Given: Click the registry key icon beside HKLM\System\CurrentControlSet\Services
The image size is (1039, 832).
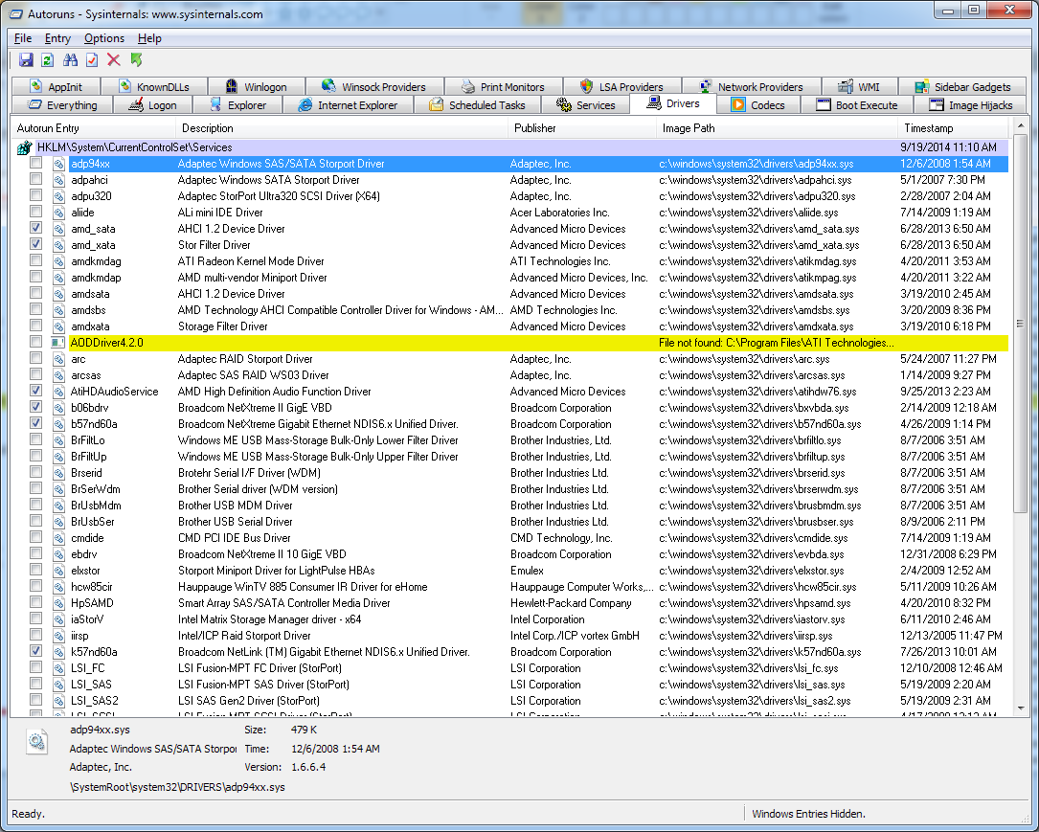Looking at the screenshot, I should [x=25, y=147].
